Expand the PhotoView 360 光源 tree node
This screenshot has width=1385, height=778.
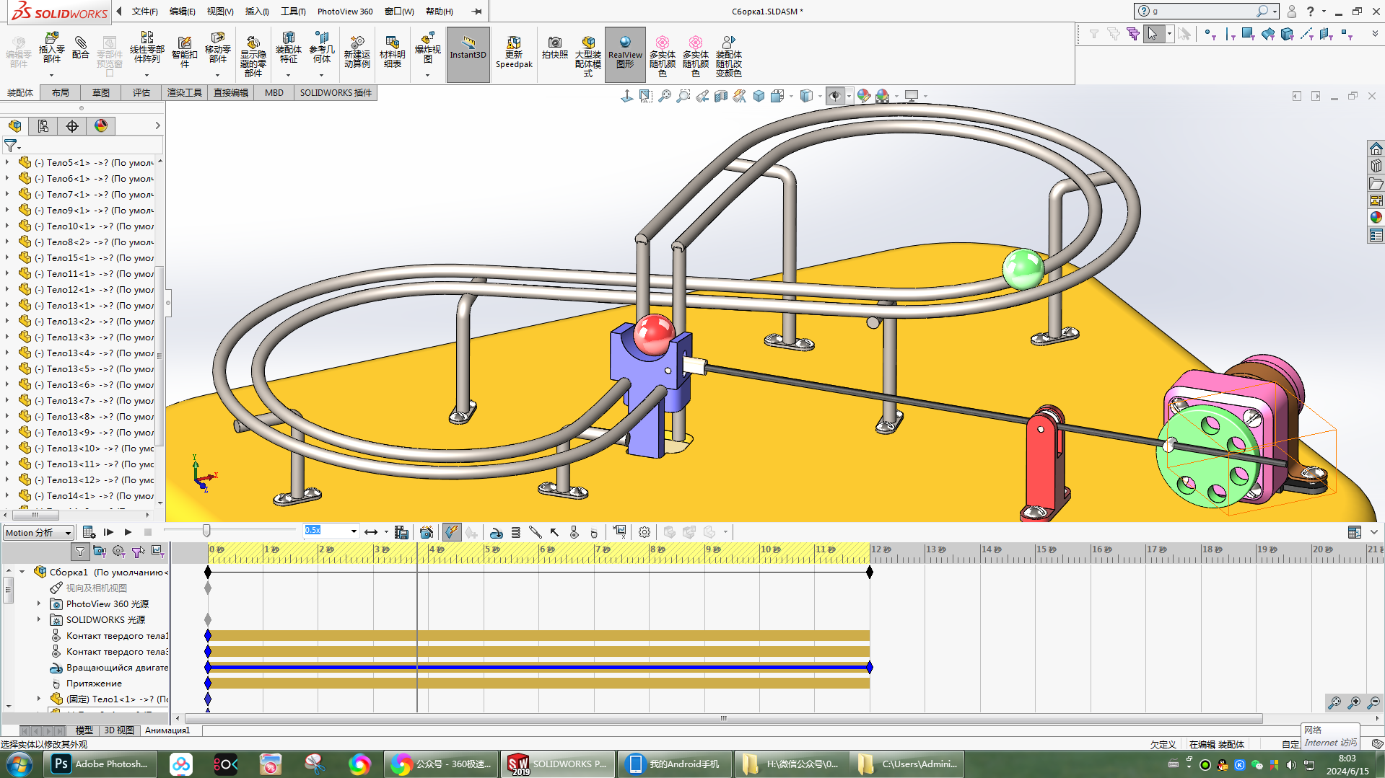click(x=39, y=604)
